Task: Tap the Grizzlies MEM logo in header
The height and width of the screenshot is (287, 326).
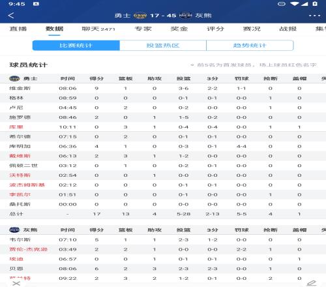Action: (185, 16)
